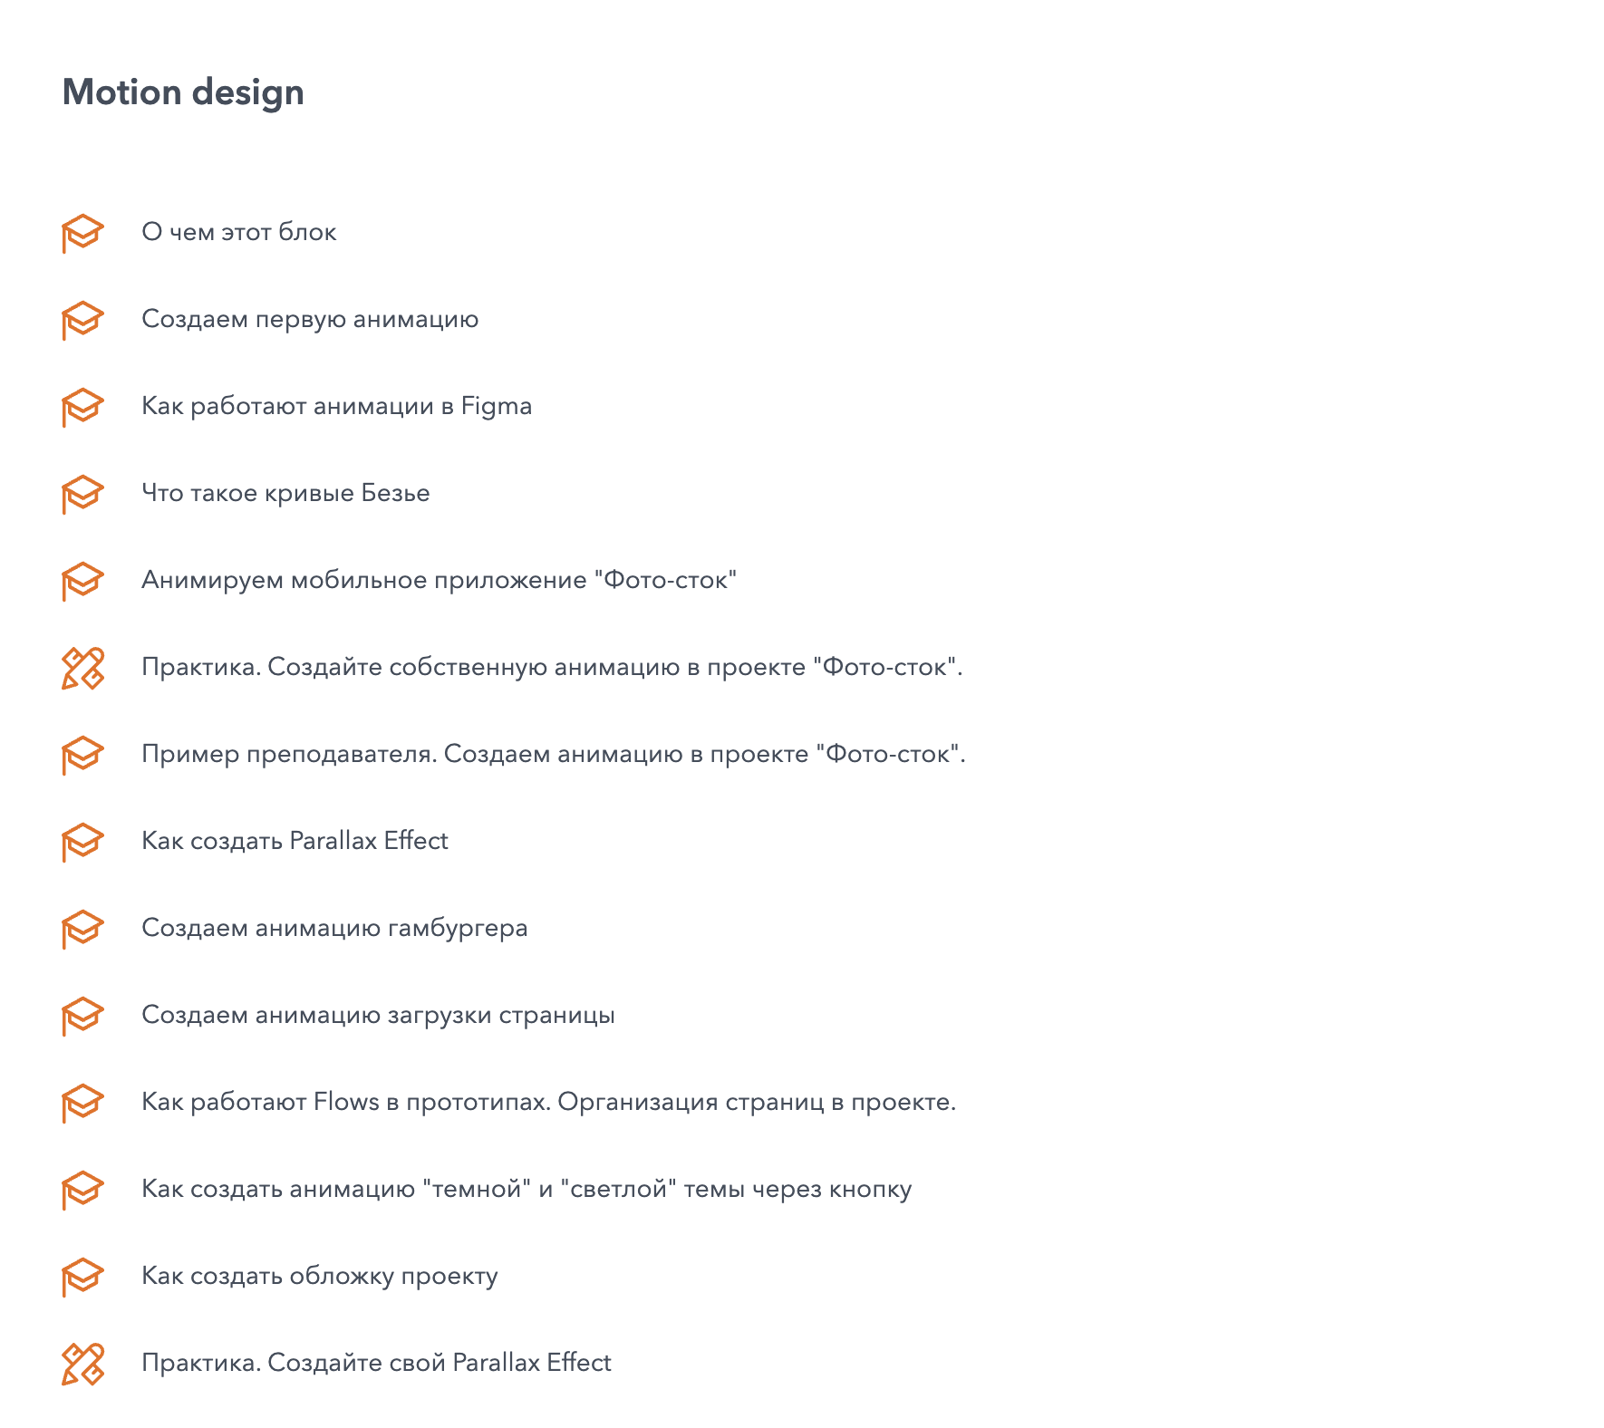Open lesson "О чем этот блок"
Viewport: 1604px width, 1428px height.
click(238, 232)
